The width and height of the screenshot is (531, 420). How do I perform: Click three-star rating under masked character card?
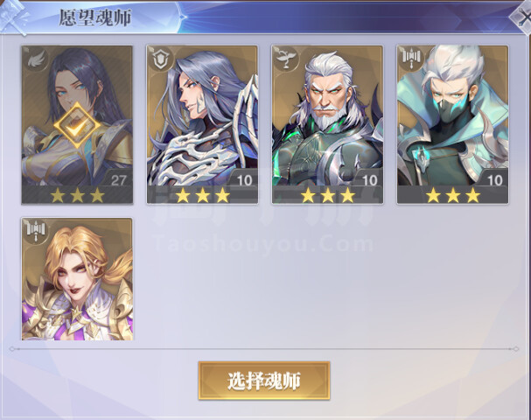pos(453,195)
